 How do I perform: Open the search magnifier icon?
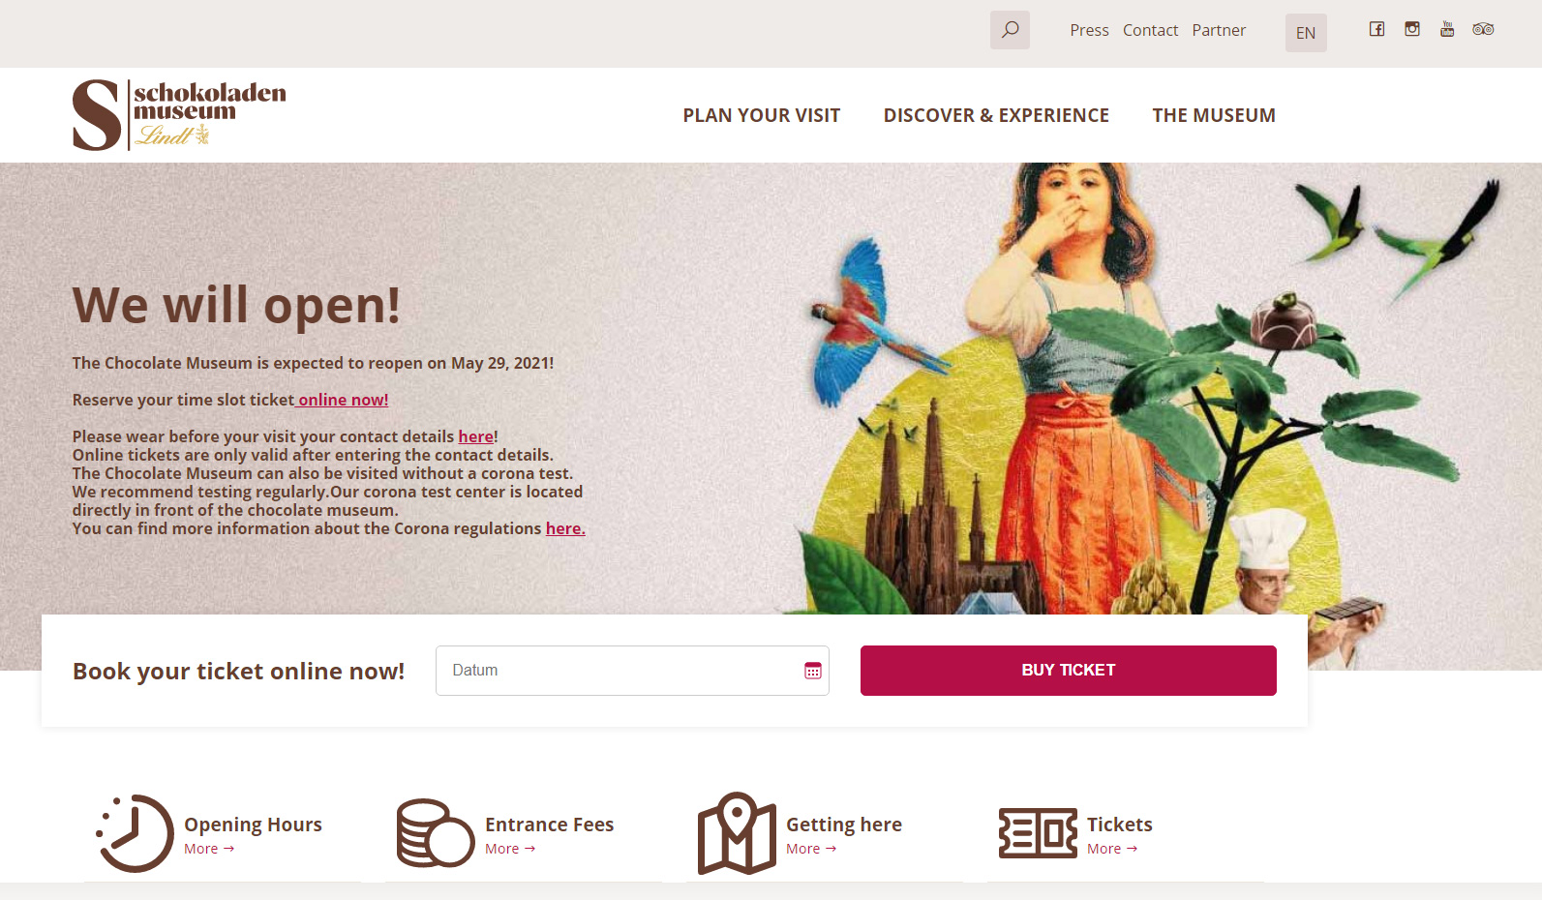click(x=1010, y=30)
